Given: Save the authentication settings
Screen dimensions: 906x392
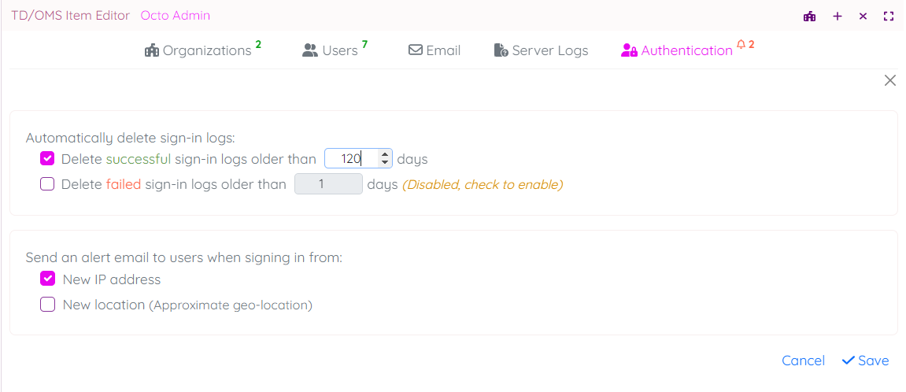Looking at the screenshot, I should [x=865, y=361].
